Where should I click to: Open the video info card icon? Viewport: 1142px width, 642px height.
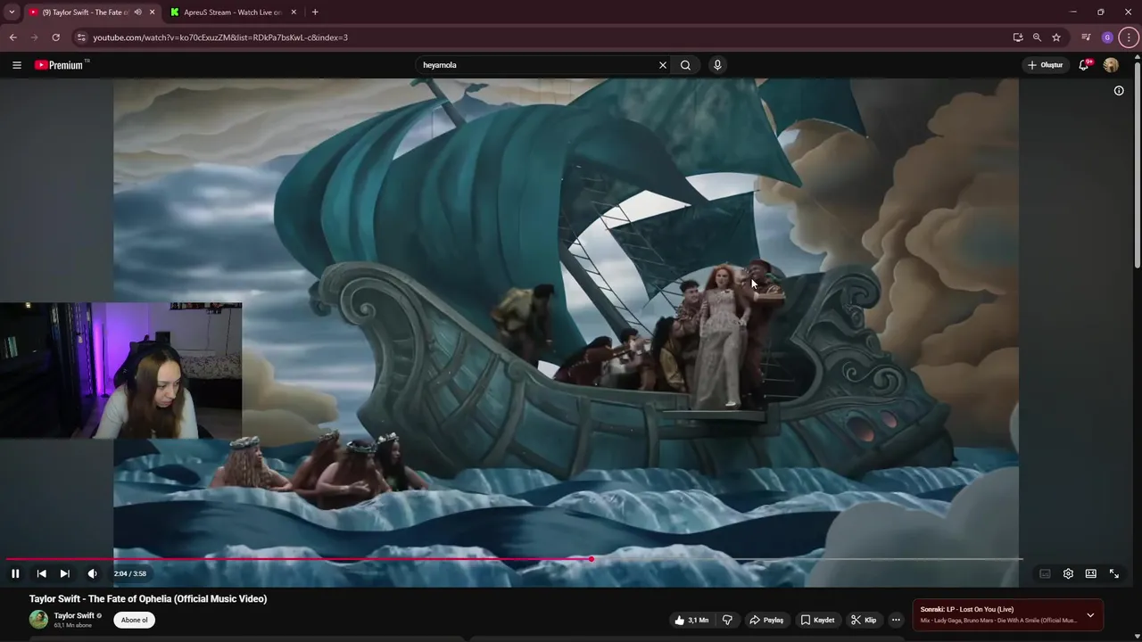[x=1119, y=90]
